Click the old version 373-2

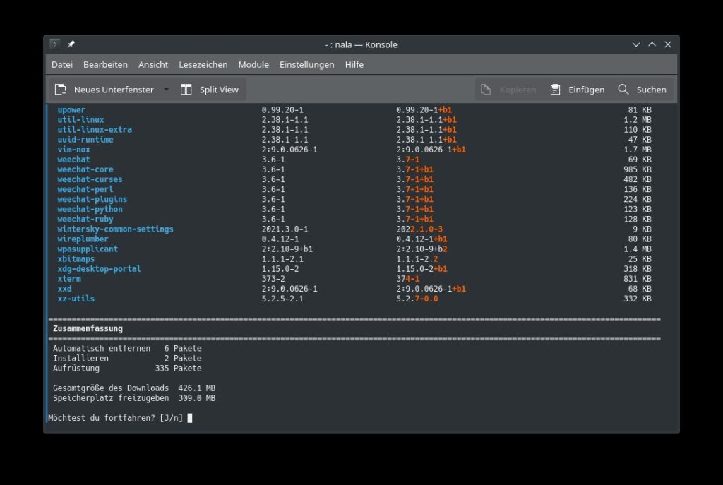273,278
